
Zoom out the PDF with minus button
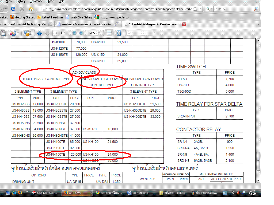point(74,33)
